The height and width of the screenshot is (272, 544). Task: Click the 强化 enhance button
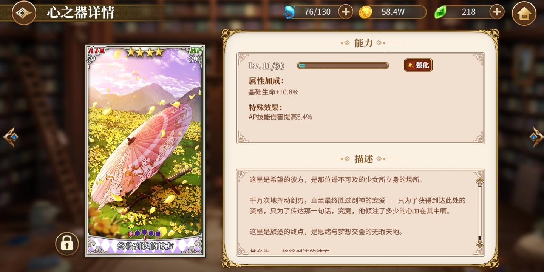[x=418, y=65]
